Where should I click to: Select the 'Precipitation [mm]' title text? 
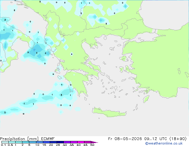coord(19,139)
